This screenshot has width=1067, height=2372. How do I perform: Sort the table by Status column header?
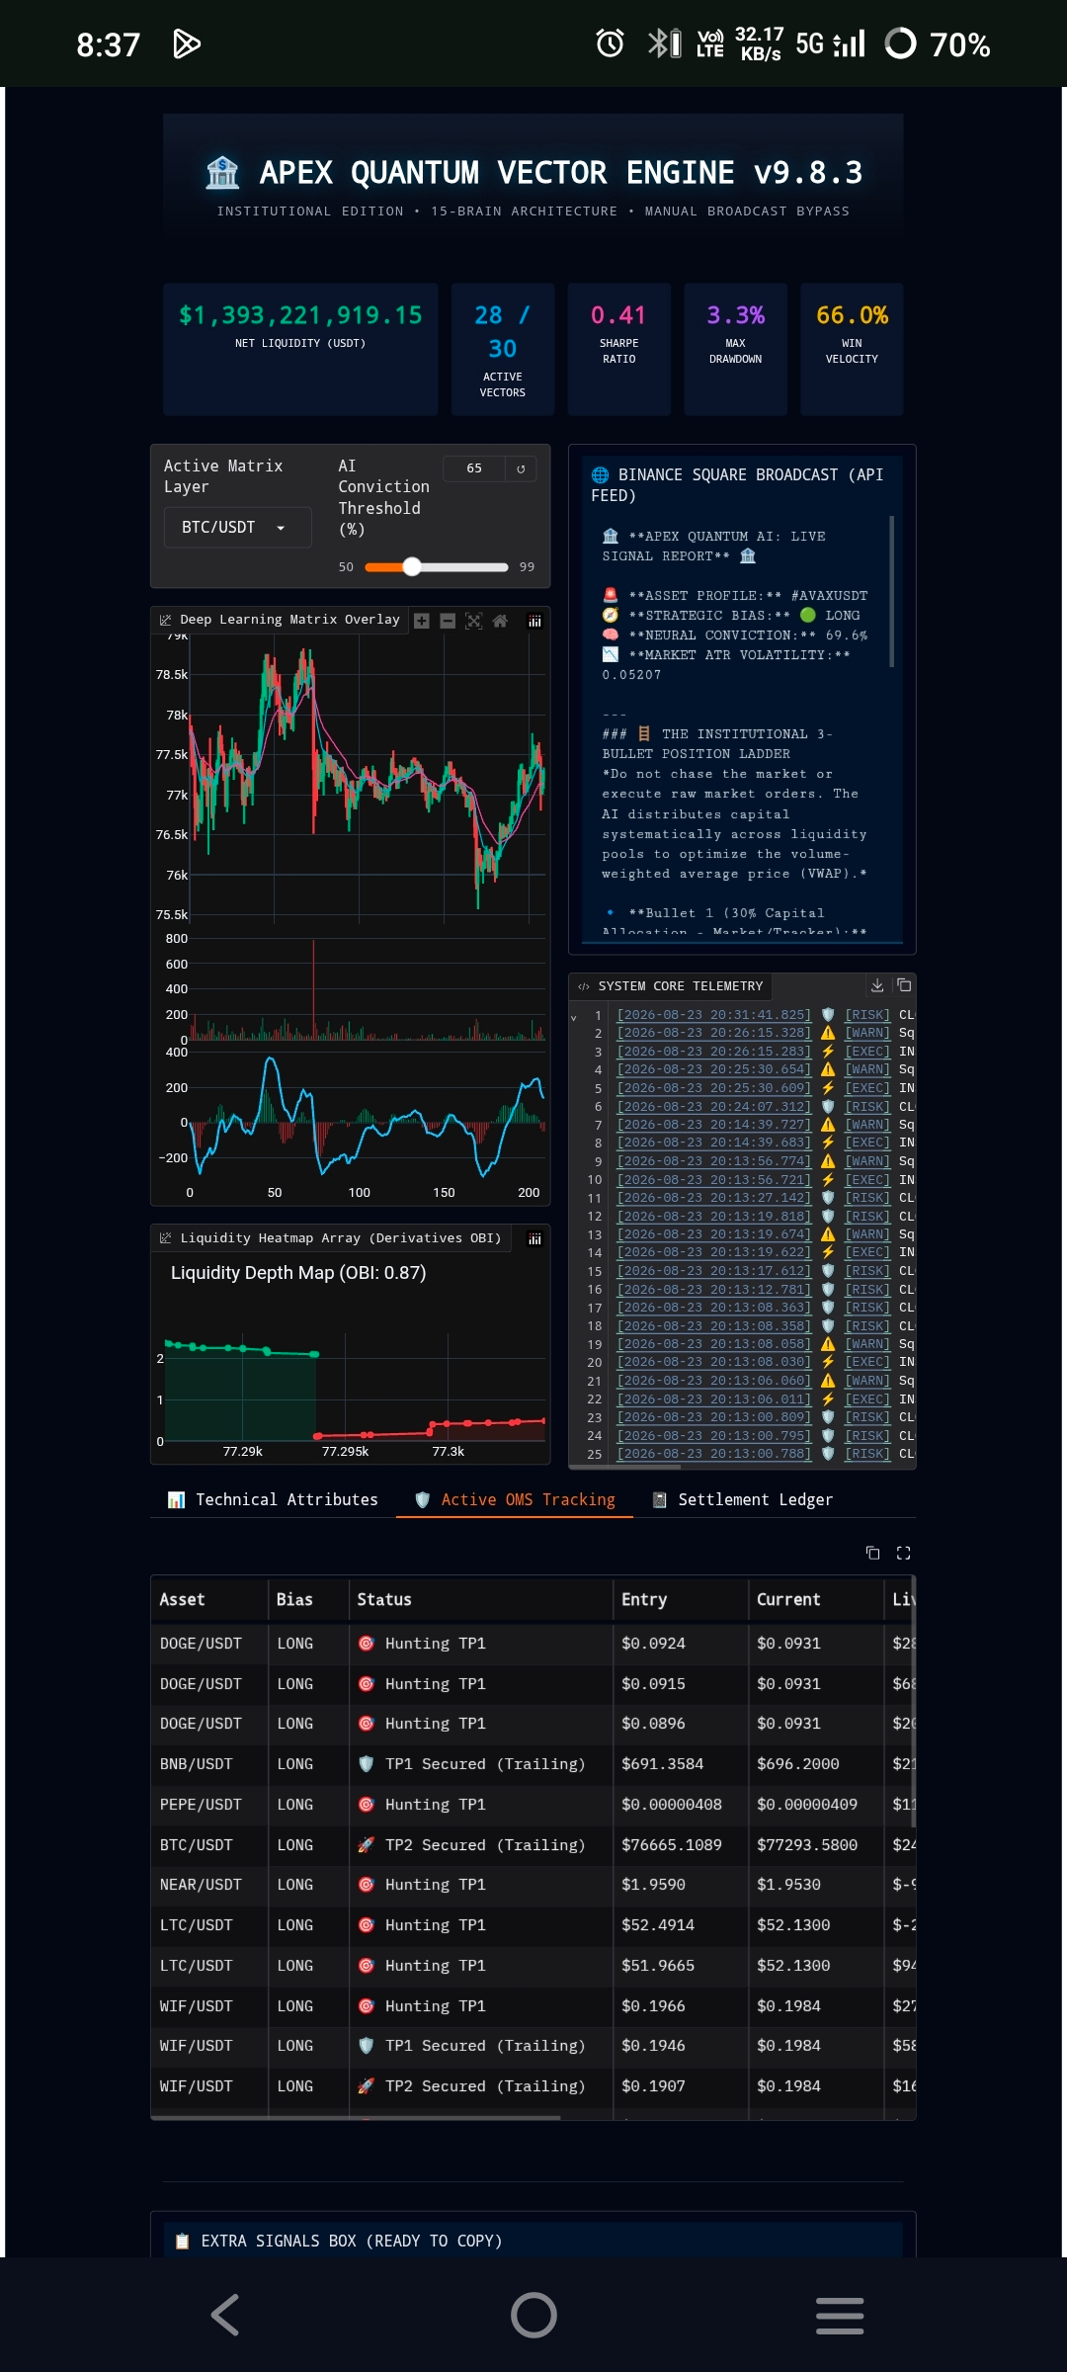coord(481,1599)
